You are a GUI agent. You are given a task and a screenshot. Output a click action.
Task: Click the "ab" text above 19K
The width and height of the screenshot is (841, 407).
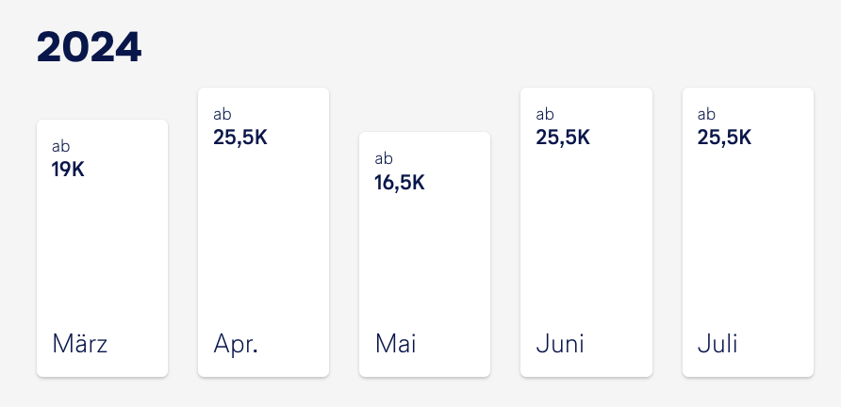60,146
